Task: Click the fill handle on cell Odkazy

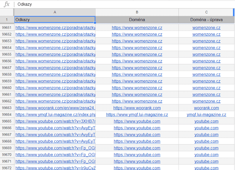Action: [x=95, y=23]
